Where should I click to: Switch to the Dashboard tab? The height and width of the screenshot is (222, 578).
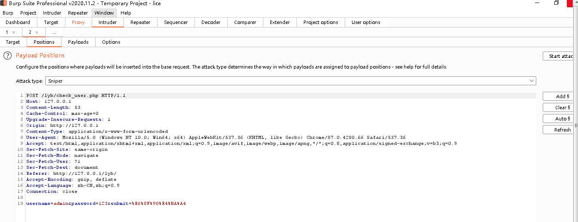(x=18, y=22)
